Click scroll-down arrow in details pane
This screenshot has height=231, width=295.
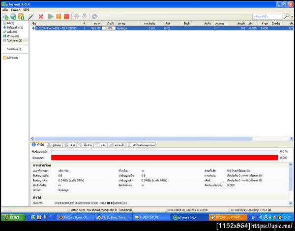[x=291, y=203]
